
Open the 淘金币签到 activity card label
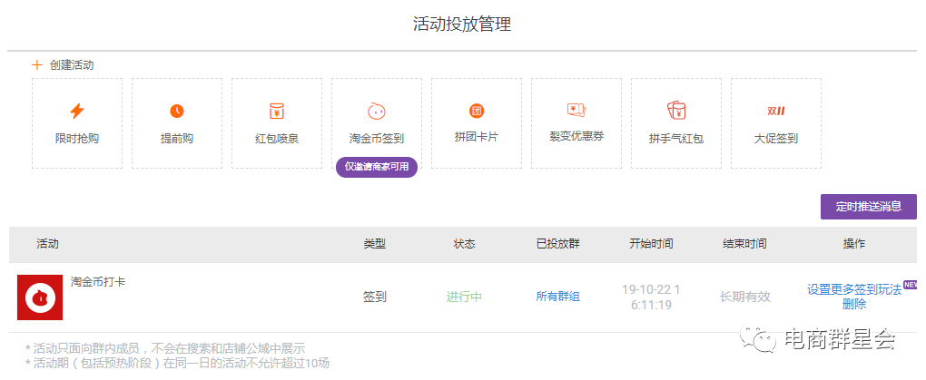tap(376, 139)
